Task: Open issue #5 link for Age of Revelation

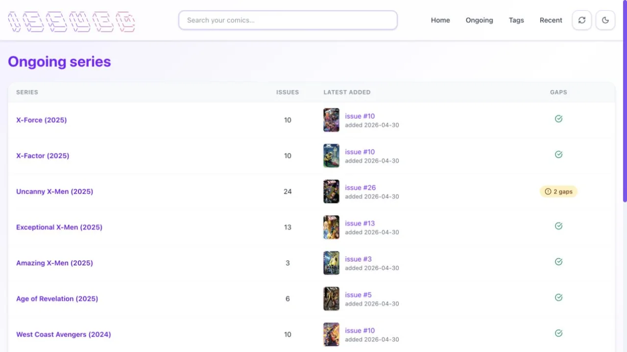Action: (359, 294)
